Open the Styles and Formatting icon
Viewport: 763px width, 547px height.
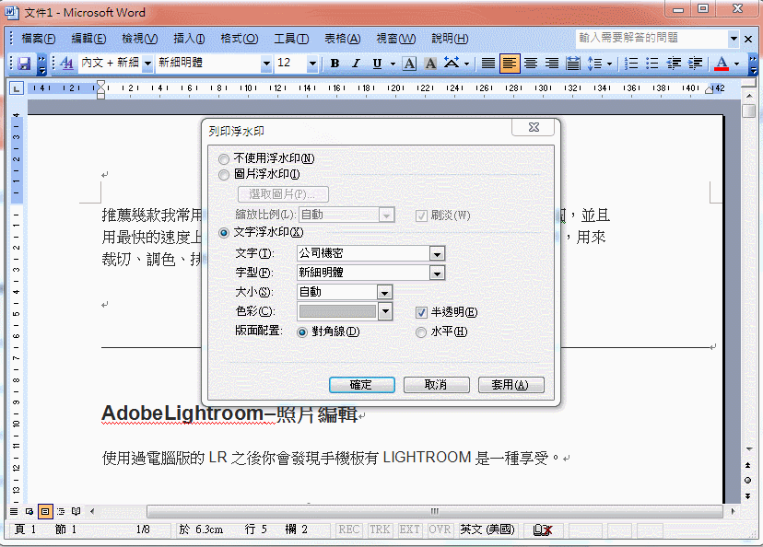tap(66, 64)
